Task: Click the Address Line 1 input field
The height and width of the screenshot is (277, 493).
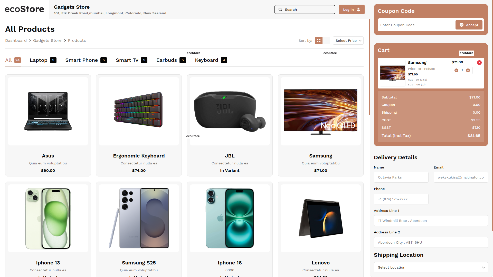Action: pyautogui.click(x=431, y=221)
